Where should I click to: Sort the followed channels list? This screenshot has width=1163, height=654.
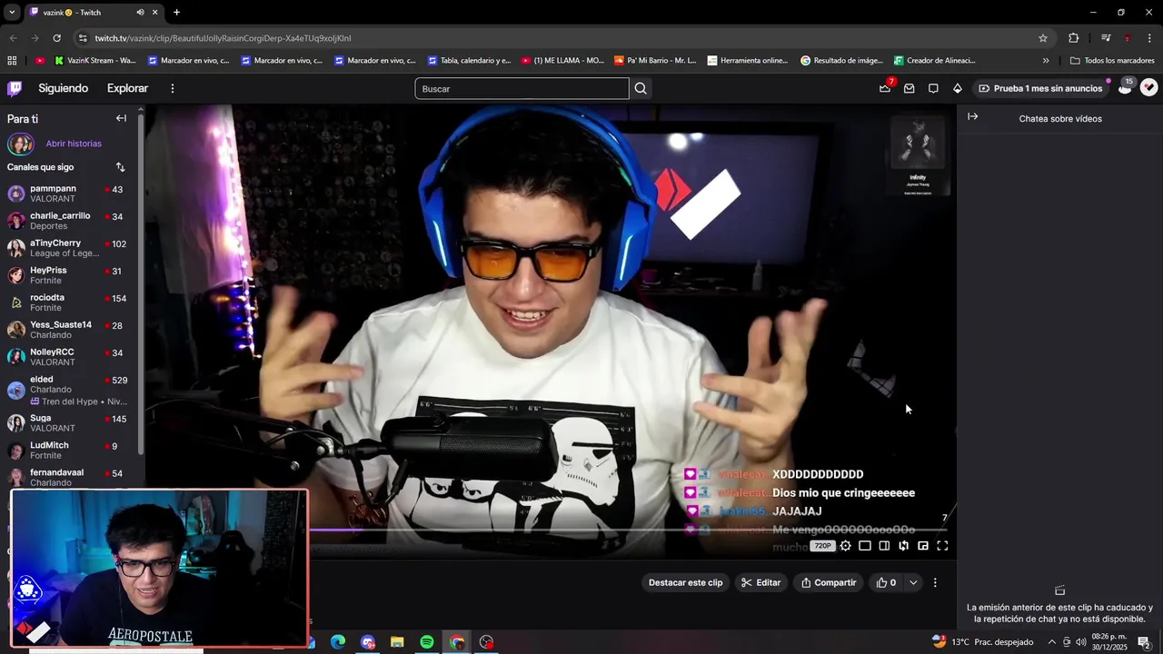[x=120, y=167]
